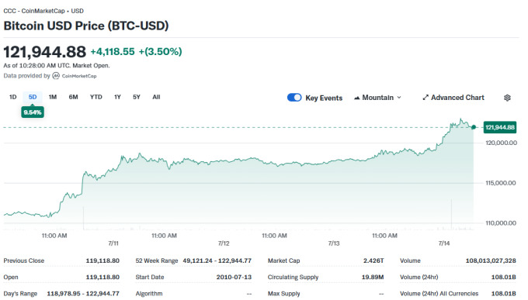Click the 110,000.00 axis label
This screenshot has width=528, height=300.
pos(501,223)
